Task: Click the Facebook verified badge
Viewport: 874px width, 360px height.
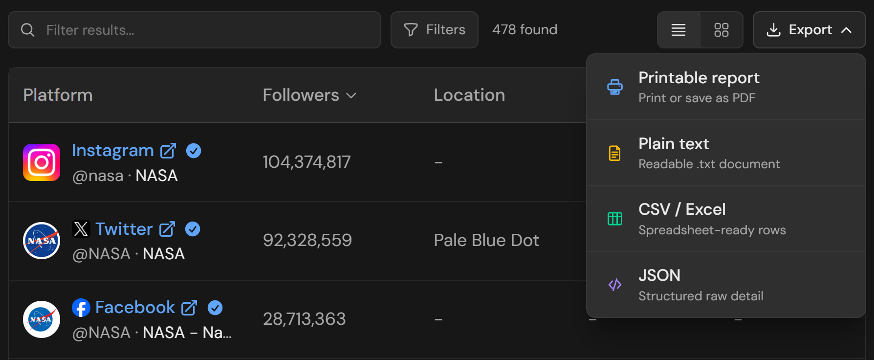Action: coord(215,307)
